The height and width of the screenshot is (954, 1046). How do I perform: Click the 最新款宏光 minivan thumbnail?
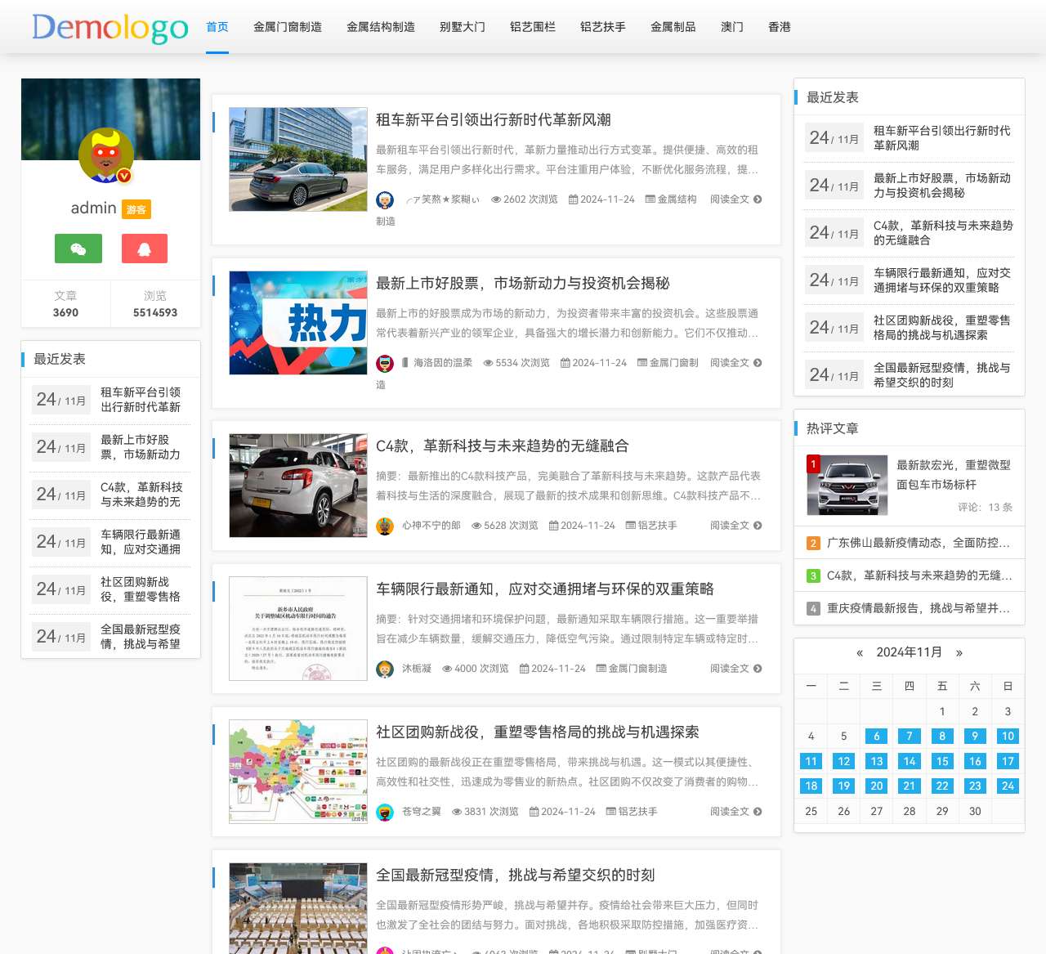tap(847, 485)
